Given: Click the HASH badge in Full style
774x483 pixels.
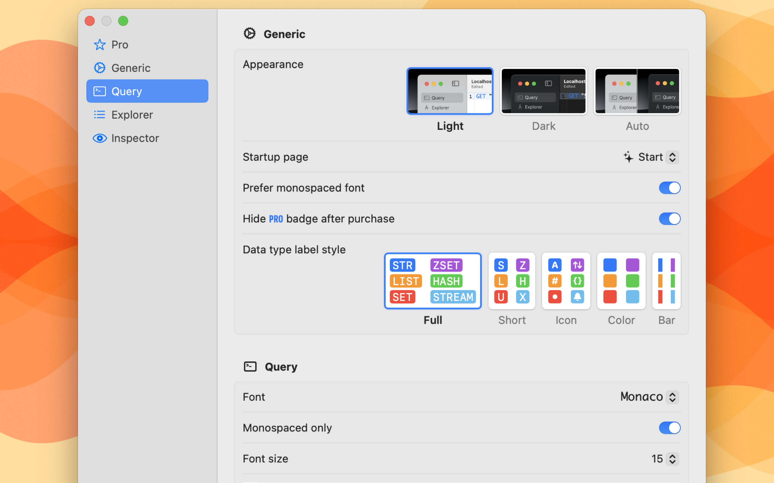Looking at the screenshot, I should tap(446, 281).
